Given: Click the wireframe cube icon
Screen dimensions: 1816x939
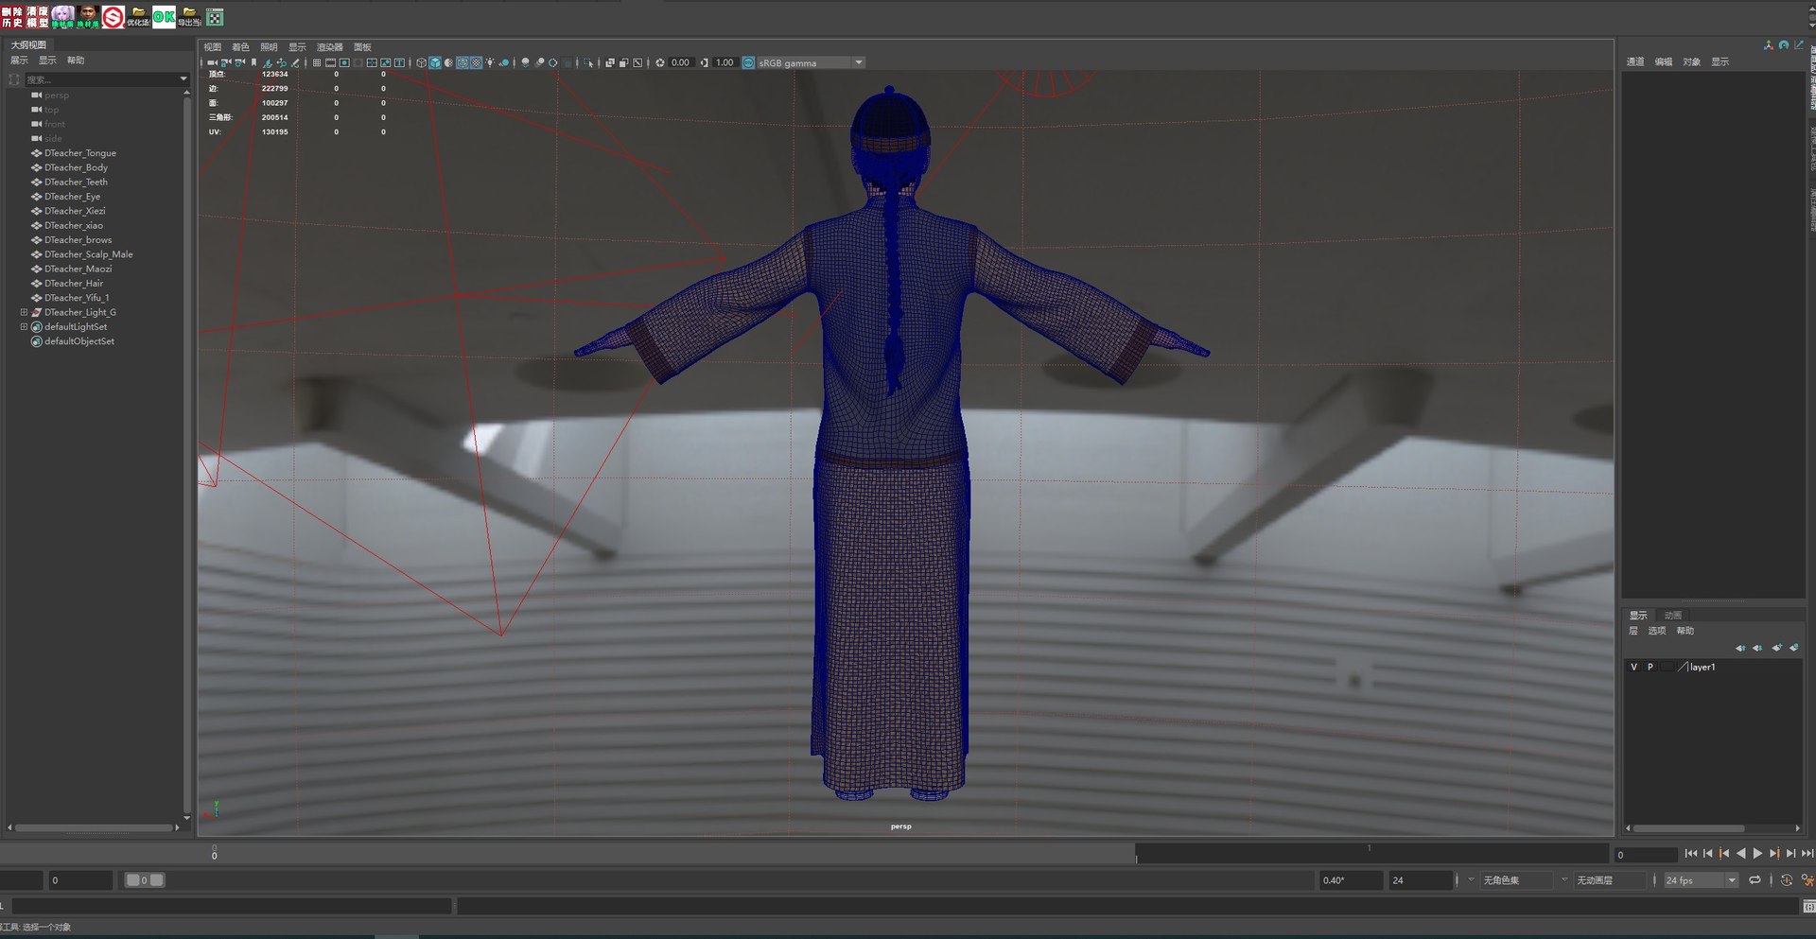Looking at the screenshot, I should (x=421, y=63).
